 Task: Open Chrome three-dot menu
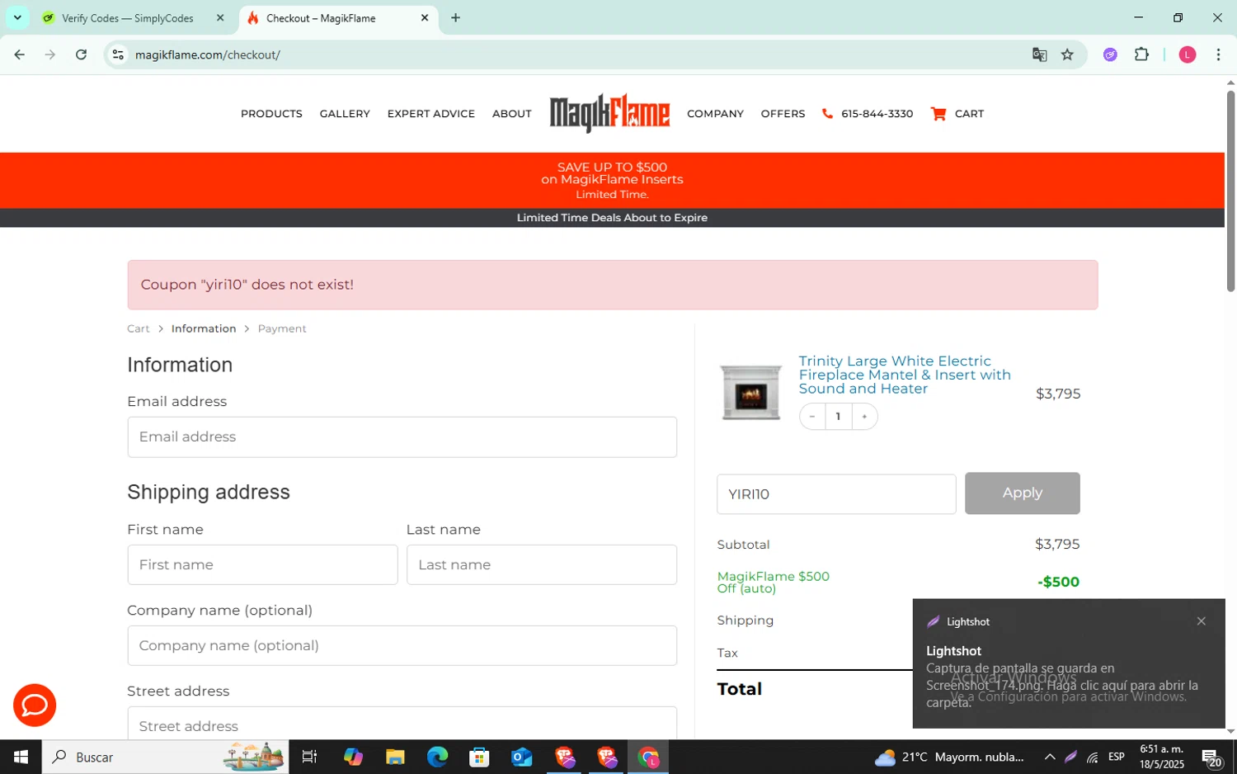(x=1218, y=54)
